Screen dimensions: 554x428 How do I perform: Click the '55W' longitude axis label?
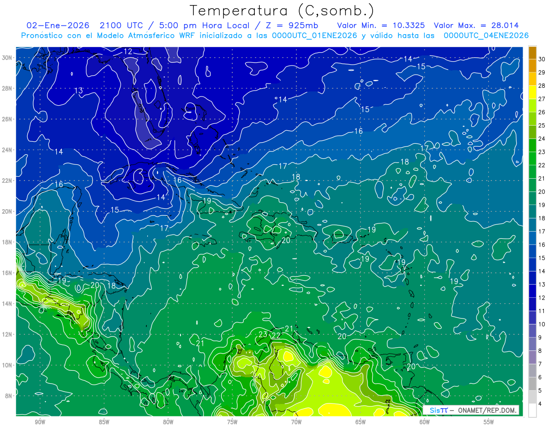[489, 422]
